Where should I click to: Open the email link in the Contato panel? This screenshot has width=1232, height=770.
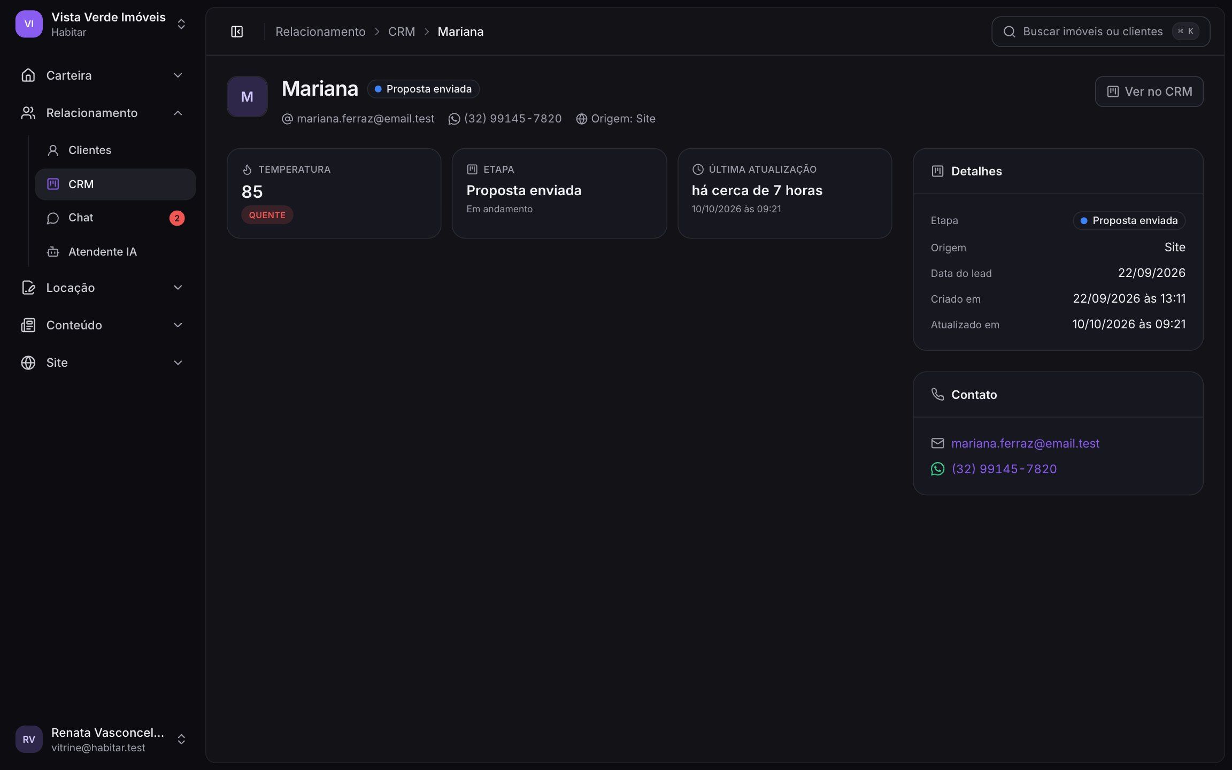point(1025,443)
